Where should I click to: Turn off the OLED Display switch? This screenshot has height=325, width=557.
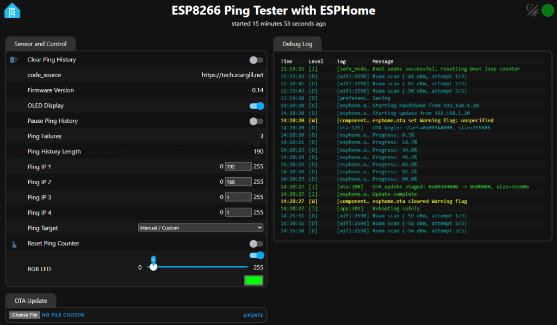click(257, 106)
